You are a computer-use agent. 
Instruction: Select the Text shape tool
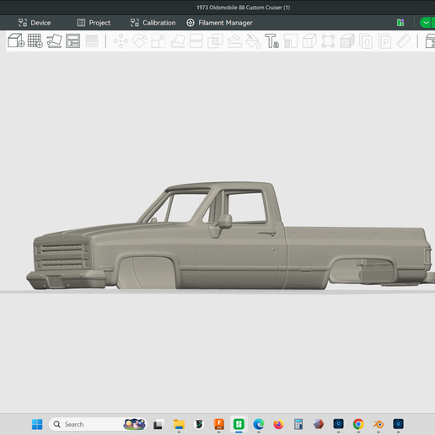pos(271,41)
